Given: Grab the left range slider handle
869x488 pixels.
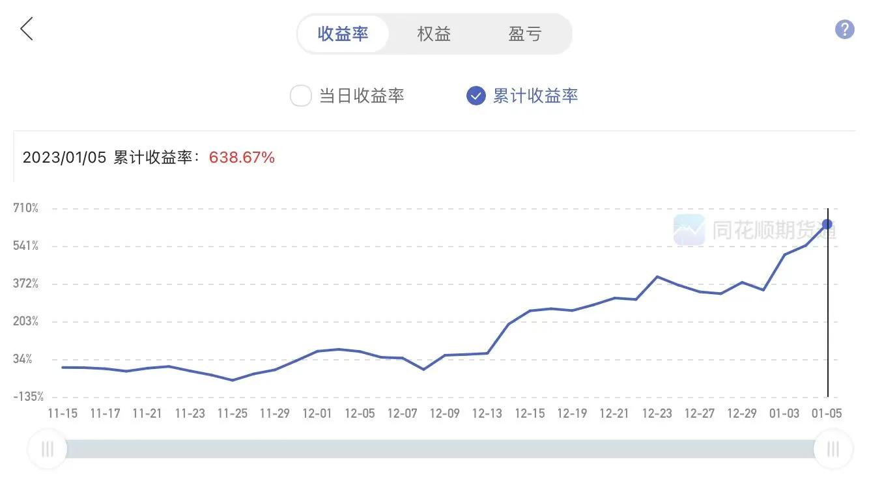Looking at the screenshot, I should (47, 449).
